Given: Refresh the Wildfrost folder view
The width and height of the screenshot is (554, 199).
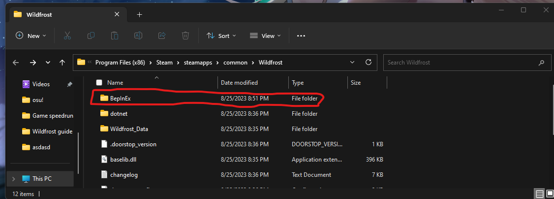Looking at the screenshot, I should click(369, 62).
